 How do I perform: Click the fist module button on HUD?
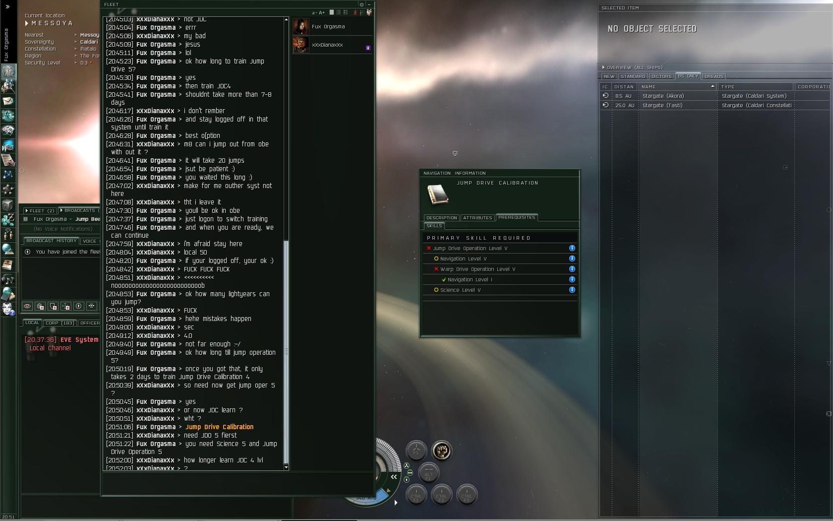(441, 451)
